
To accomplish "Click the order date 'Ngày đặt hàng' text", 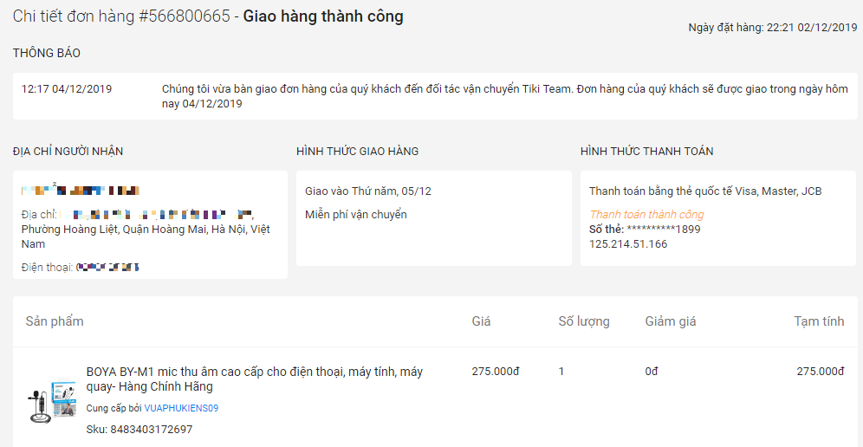I will coord(773,28).
